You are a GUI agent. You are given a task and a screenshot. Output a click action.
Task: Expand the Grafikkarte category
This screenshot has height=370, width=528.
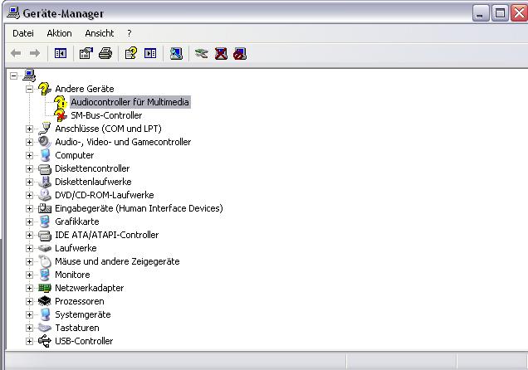point(29,222)
